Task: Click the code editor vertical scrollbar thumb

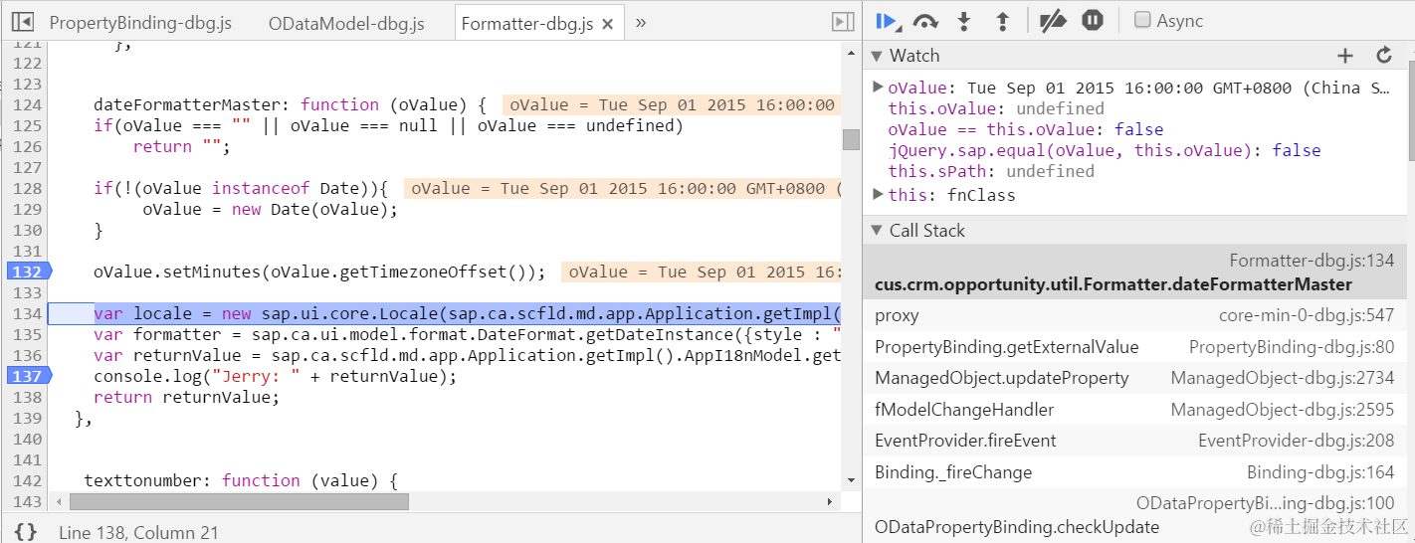Action: pos(851,139)
